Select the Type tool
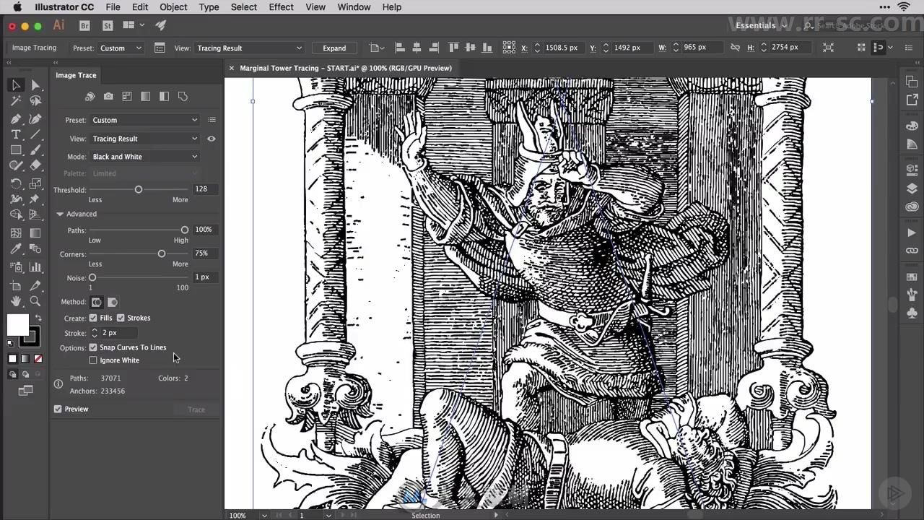 (16, 135)
